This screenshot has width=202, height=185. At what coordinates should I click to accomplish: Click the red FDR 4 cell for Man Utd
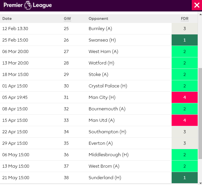pyautogui.click(x=185, y=120)
